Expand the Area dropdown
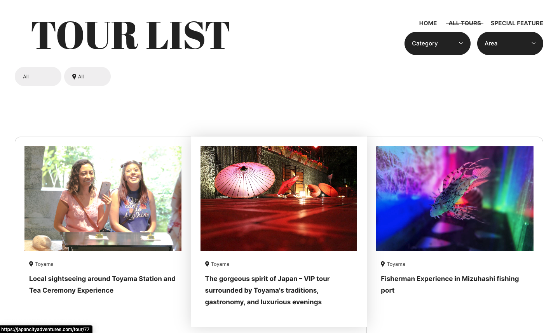558x333 pixels. 510,43
